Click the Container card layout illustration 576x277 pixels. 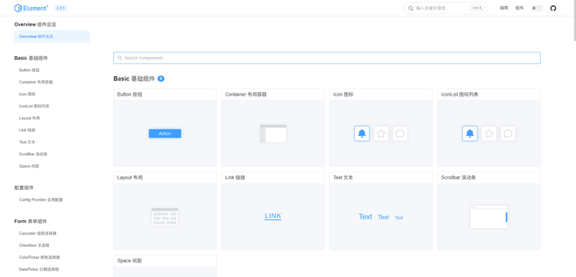[273, 134]
